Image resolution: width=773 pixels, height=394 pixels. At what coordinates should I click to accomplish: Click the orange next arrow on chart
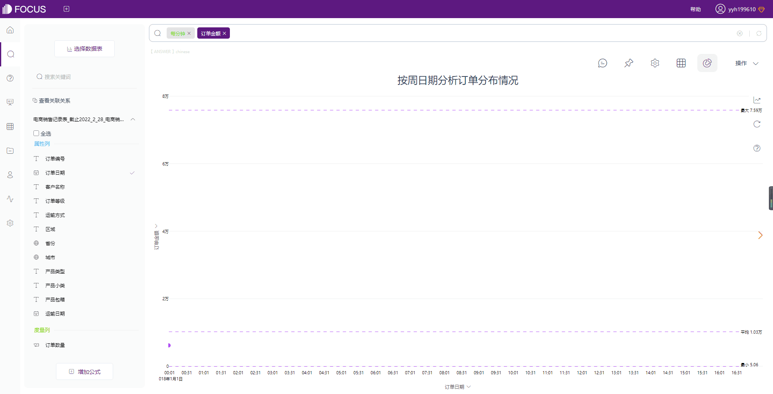click(761, 235)
